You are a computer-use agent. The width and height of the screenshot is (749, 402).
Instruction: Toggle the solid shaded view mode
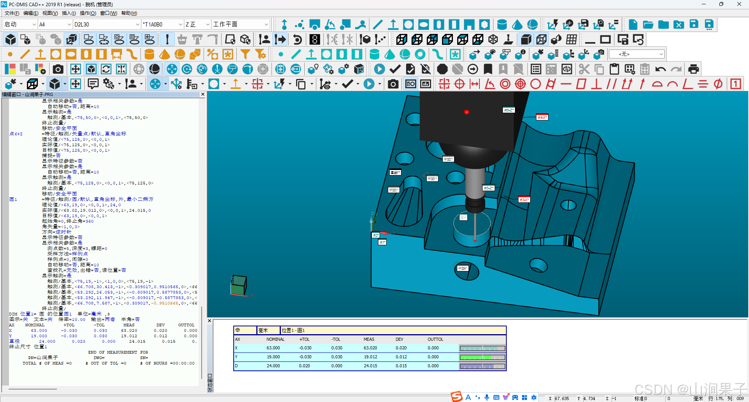pyautogui.click(x=526, y=39)
